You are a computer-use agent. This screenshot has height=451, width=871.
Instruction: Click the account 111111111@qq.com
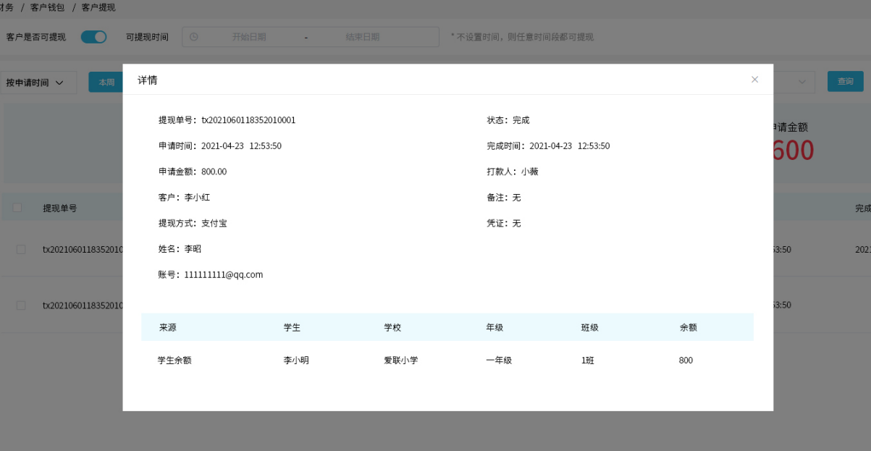click(x=223, y=274)
